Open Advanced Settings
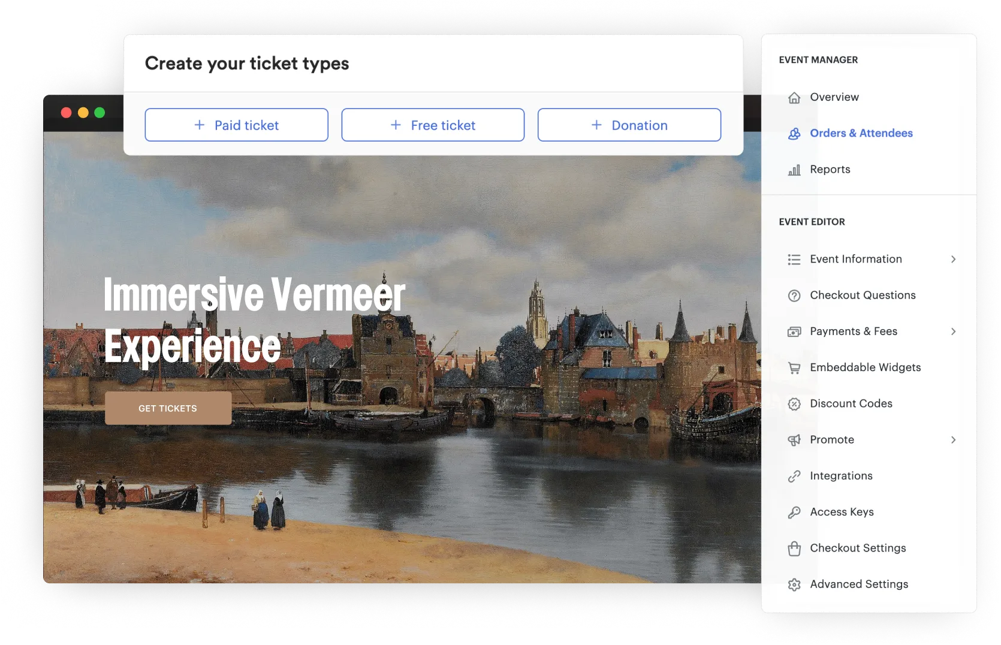The height and width of the screenshot is (645, 1001). pos(859,584)
